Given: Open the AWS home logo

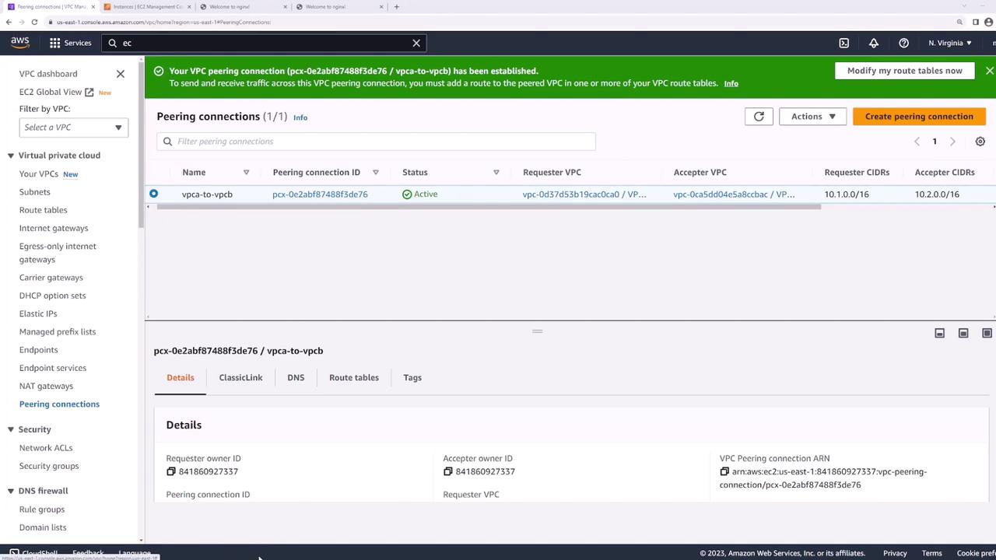Looking at the screenshot, I should (20, 43).
